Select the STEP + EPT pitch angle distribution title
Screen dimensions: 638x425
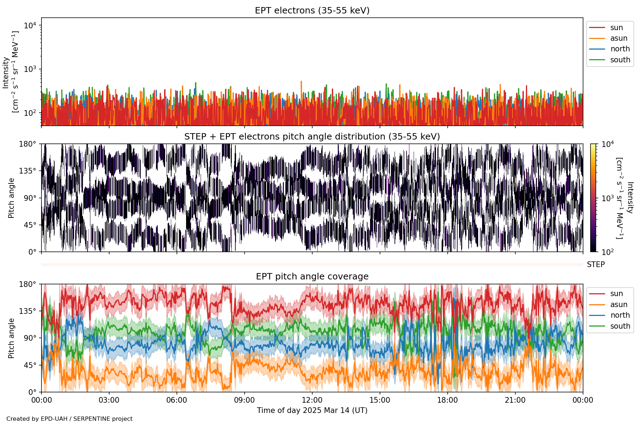[x=312, y=137]
